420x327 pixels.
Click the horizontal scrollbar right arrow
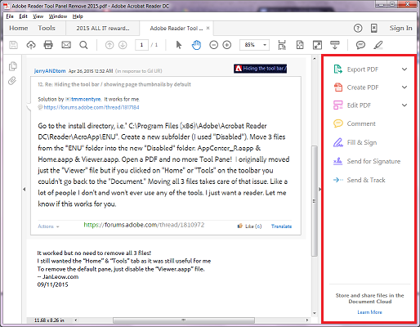click(307, 320)
